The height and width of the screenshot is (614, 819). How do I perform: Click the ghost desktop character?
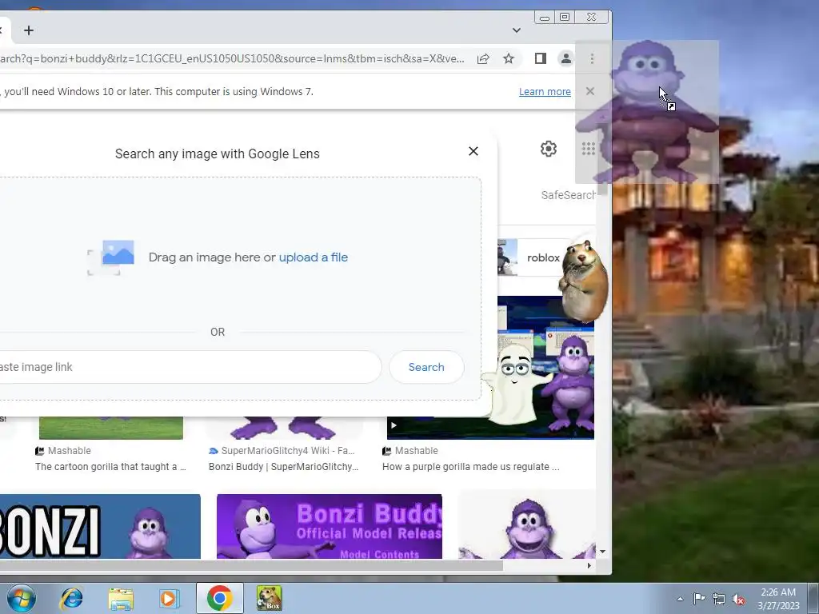tap(516, 384)
